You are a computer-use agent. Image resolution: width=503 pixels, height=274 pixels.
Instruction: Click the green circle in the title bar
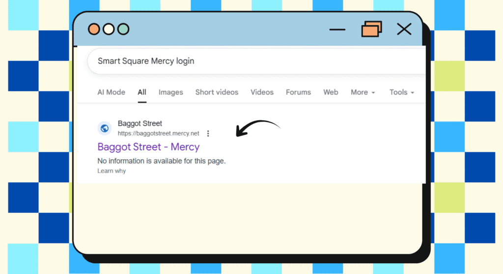(x=123, y=29)
